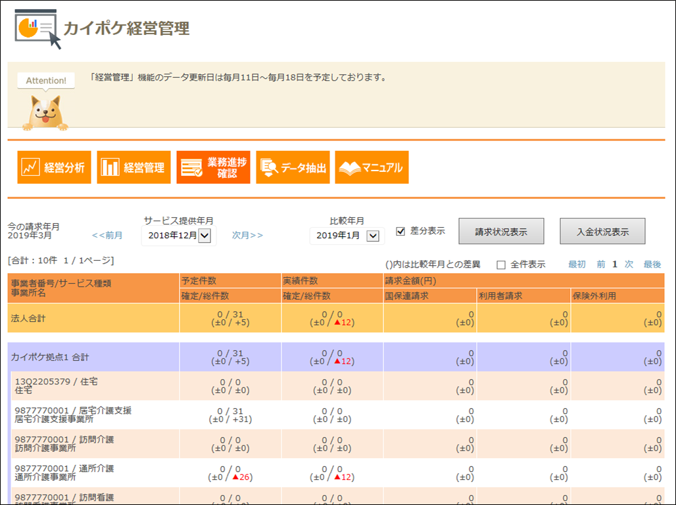Image resolution: width=676 pixels, height=505 pixels.
Task: Enable the 全件表示 checkbox
Action: coord(501,265)
